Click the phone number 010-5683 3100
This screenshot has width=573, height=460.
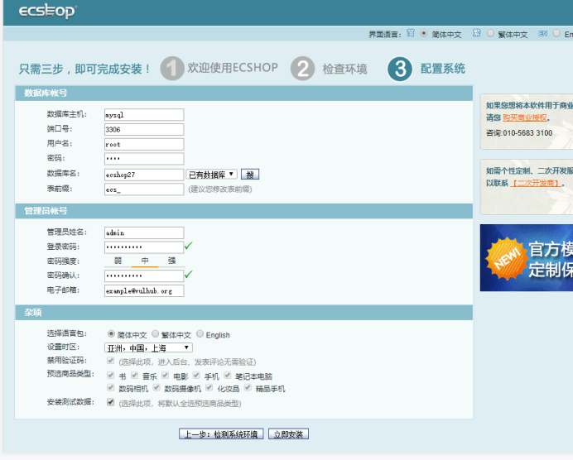tap(527, 133)
